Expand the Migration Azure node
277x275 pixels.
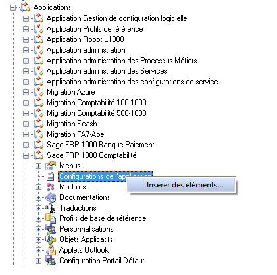pyautogui.click(x=26, y=92)
